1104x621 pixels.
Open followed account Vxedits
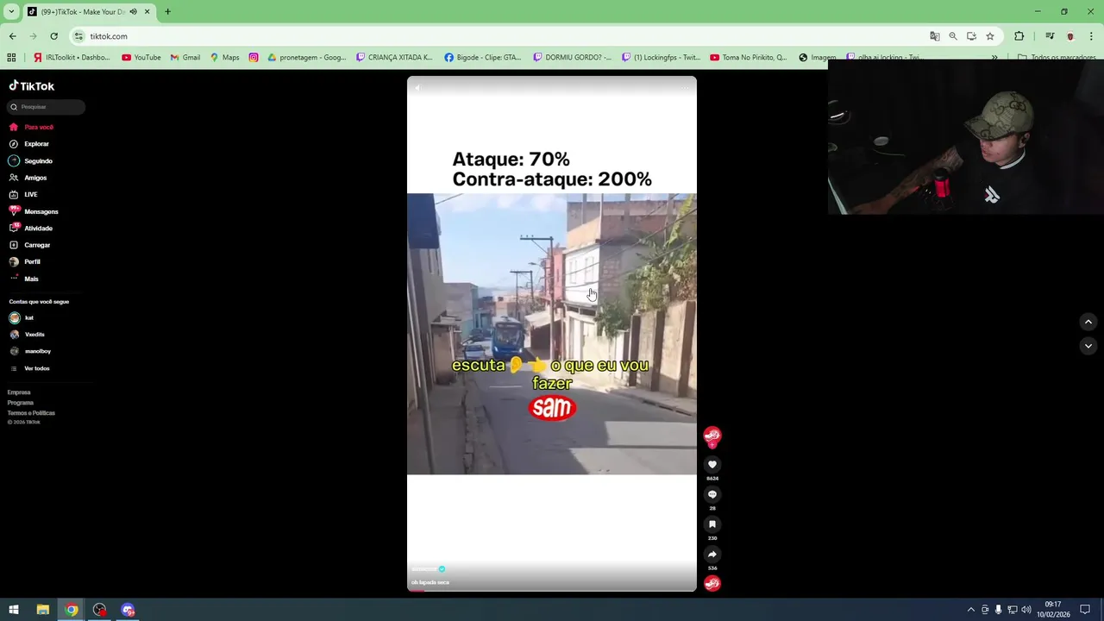coord(28,335)
